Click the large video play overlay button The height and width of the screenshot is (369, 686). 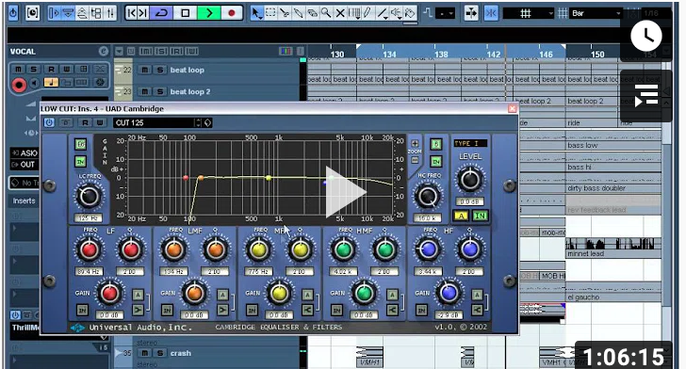tap(346, 192)
